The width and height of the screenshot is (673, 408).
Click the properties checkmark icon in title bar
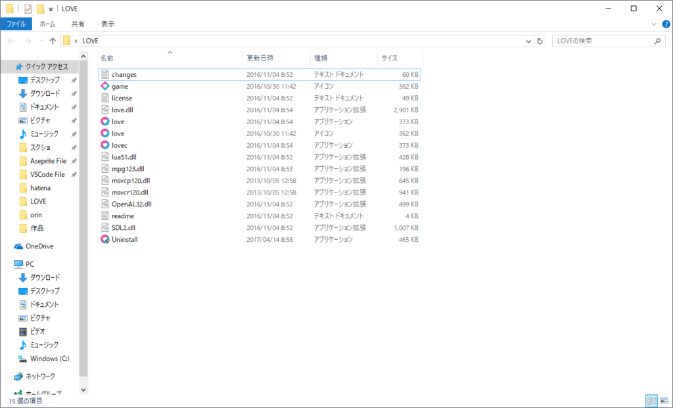(x=28, y=9)
